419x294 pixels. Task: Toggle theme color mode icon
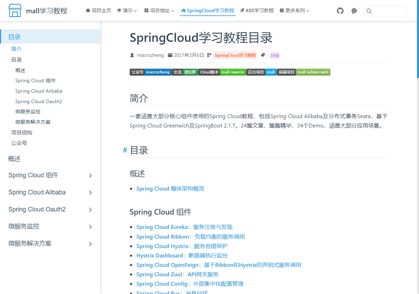[x=354, y=11]
